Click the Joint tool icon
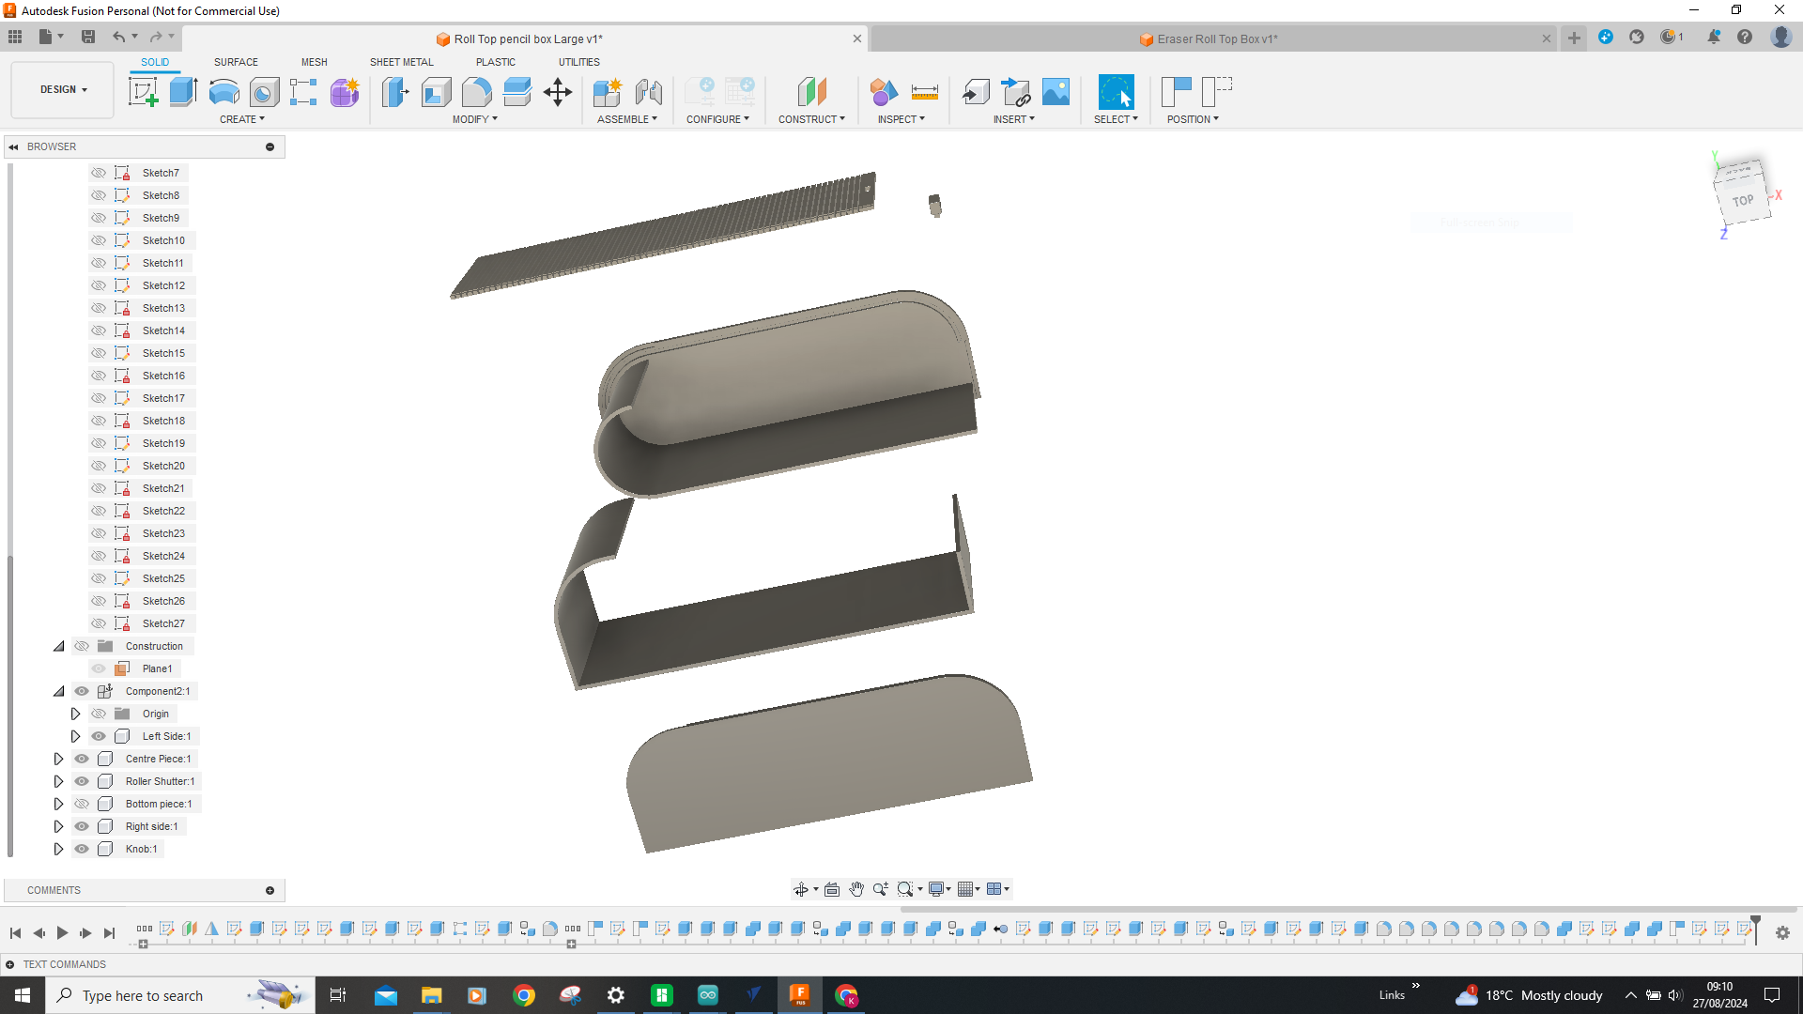The width and height of the screenshot is (1803, 1014). [648, 92]
